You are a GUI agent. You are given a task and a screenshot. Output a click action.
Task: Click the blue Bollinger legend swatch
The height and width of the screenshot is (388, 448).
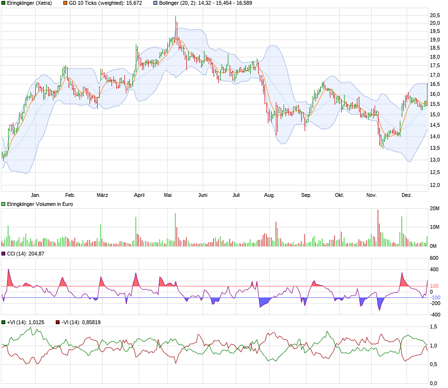(x=155, y=3)
